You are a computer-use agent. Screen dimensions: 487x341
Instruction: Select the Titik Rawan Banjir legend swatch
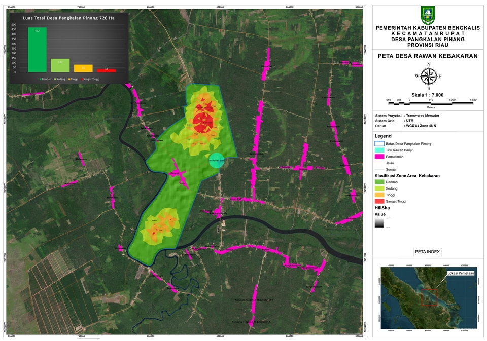pos(379,150)
